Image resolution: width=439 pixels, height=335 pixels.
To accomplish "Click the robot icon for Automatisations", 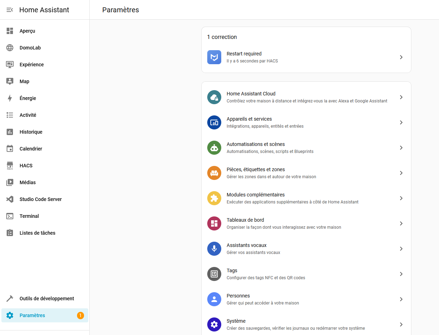I will coord(214,148).
